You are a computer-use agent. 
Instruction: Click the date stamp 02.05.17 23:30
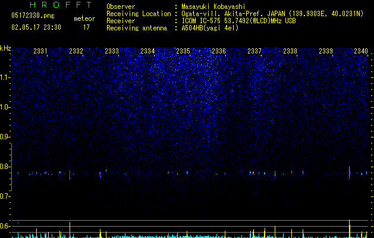(x=36, y=27)
